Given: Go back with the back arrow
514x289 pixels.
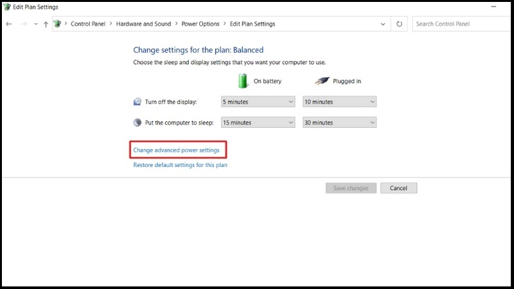Looking at the screenshot, I should click(x=9, y=24).
